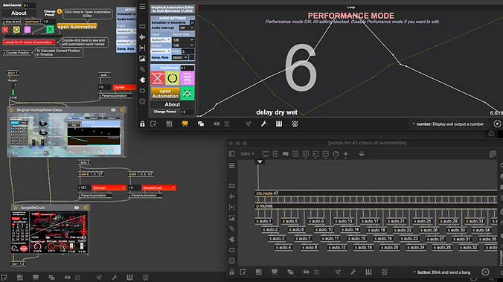Click open Automation button in editor panel
The image size is (503, 282).
[165, 93]
